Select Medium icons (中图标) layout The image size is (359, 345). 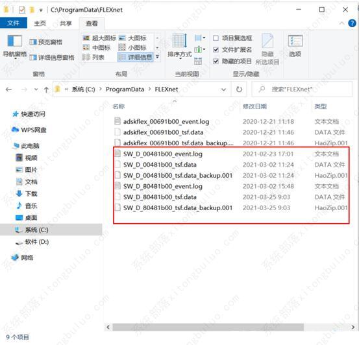[96, 47]
